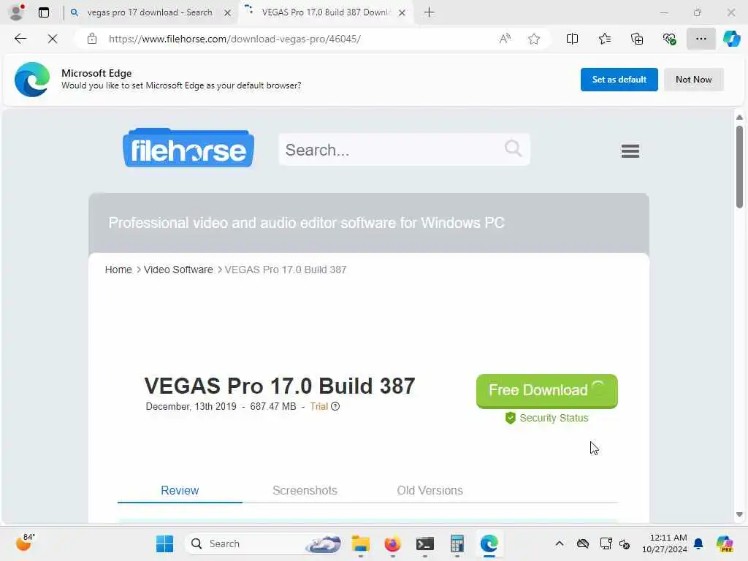748x561 pixels.
Task: Open the Tab actions menu icon
Action: pos(43,12)
